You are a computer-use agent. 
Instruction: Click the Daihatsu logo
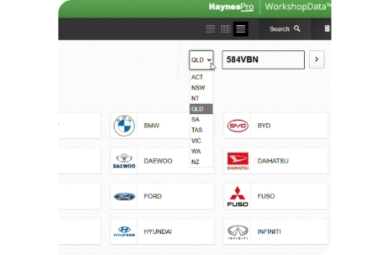(x=237, y=161)
